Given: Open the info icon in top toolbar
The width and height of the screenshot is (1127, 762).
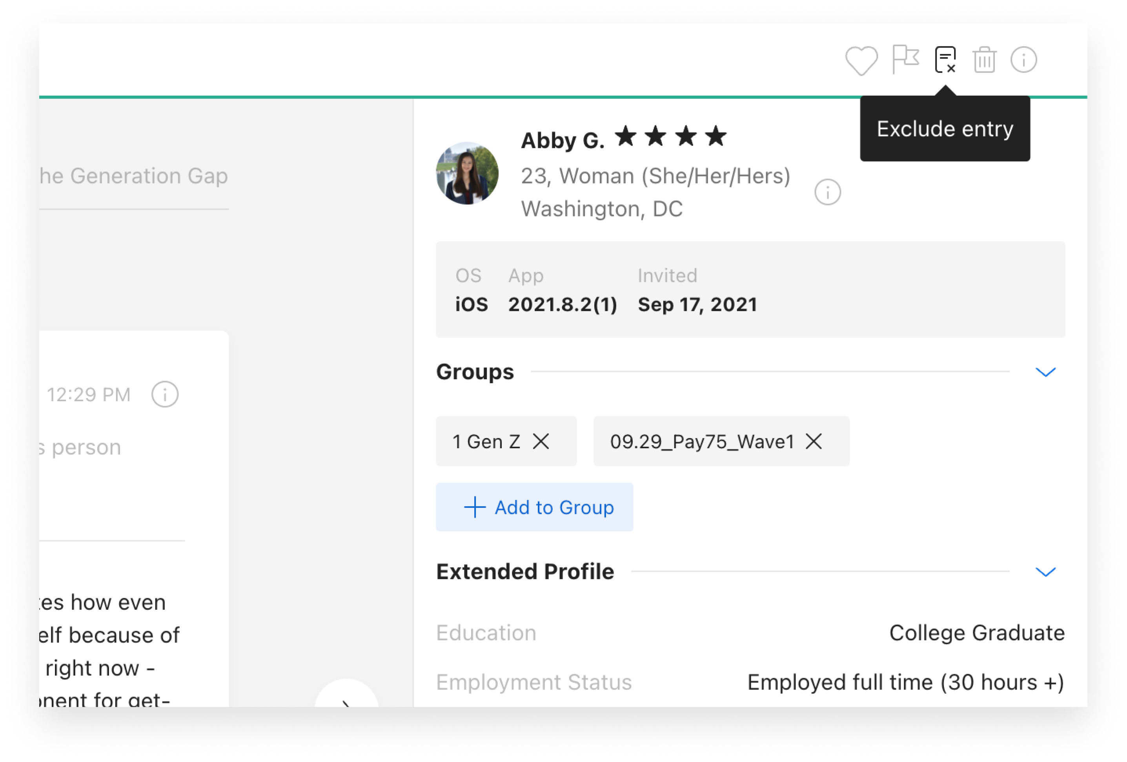Looking at the screenshot, I should click(x=1023, y=60).
